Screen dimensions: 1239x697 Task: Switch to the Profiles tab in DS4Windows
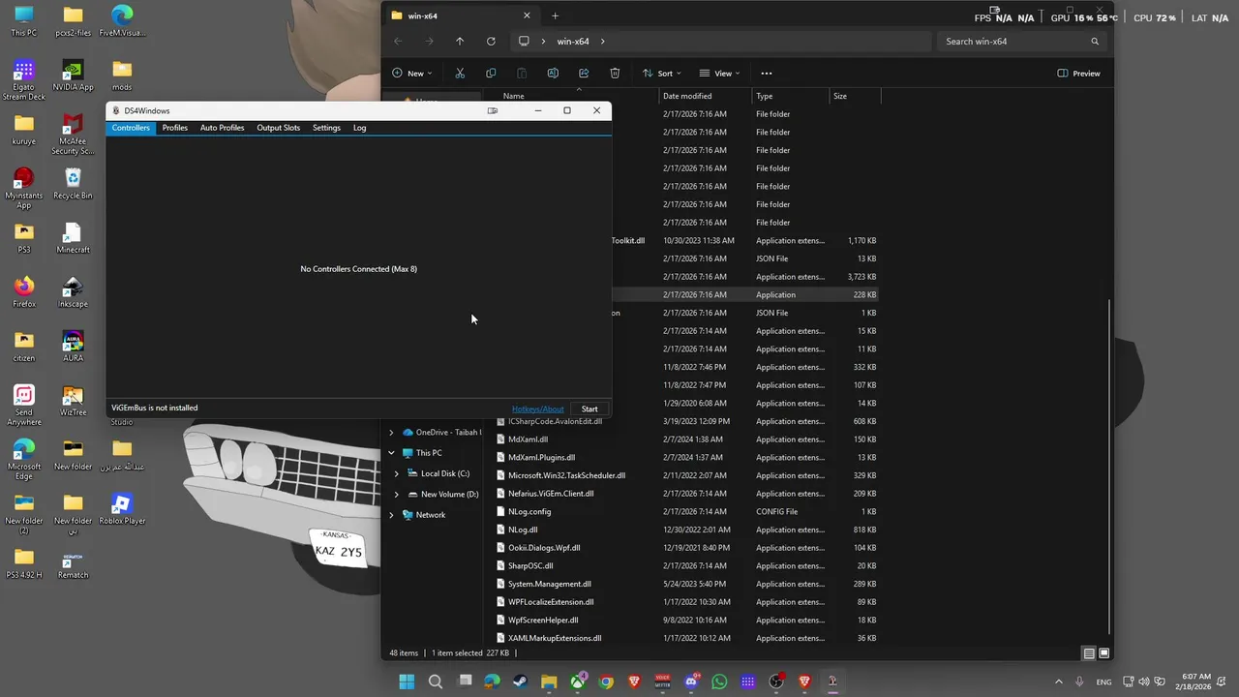(x=175, y=128)
